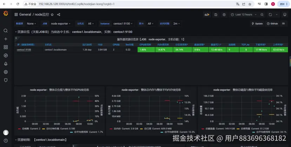Open the 时间间隔 2m dropdown
The height and width of the screenshot is (147, 291).
pos(177,24)
